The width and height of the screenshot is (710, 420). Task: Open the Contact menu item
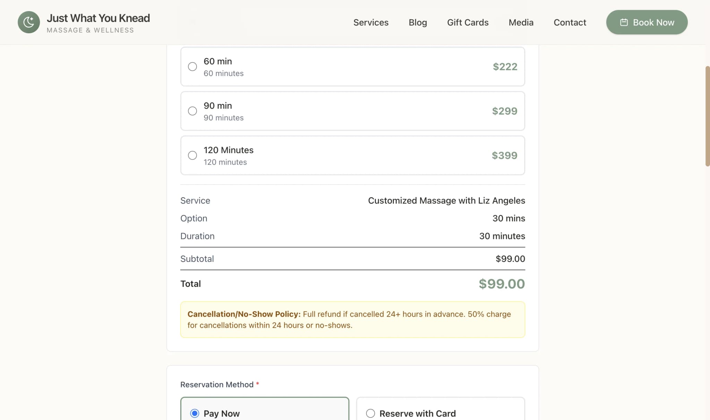570,22
